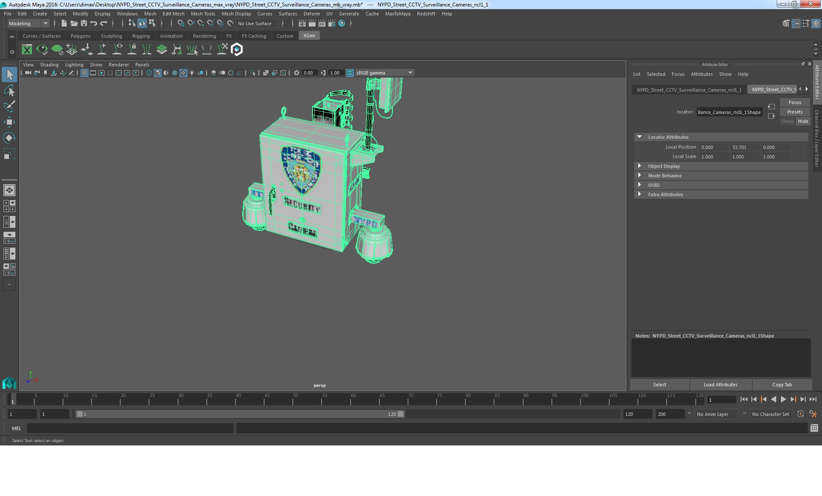Expand the Node Behavior section
Screen dimensions: 822x496
click(639, 176)
